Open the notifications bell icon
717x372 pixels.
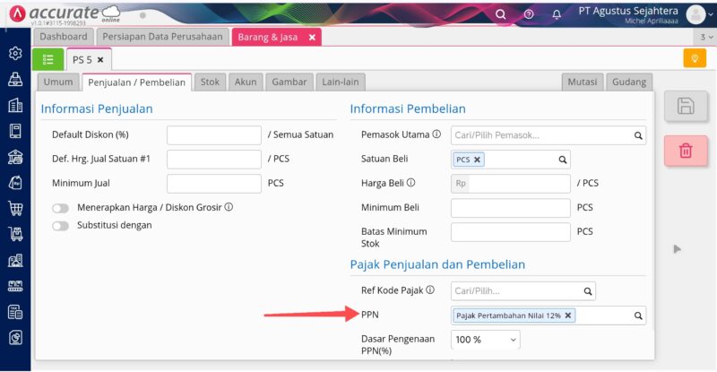(557, 14)
